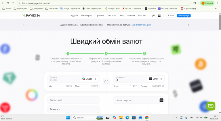The height and width of the screenshot is (121, 221).
Task: Swap the exchange direction with the circular arrows icon
Action: [106, 81]
